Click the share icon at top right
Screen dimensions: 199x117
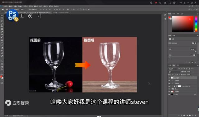pyautogui.click(x=197, y=9)
